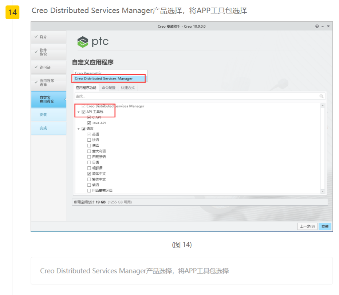Check the 俄语 language option

pyautogui.click(x=89, y=185)
